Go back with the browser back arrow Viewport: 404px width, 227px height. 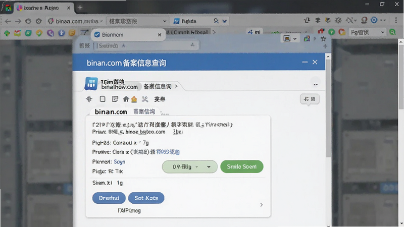[8, 21]
